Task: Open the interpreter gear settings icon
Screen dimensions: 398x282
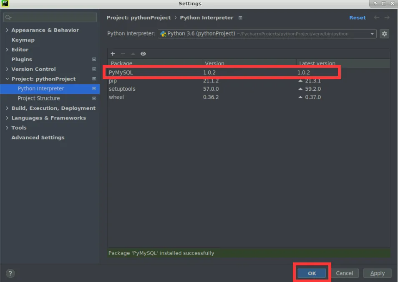Action: click(x=385, y=34)
